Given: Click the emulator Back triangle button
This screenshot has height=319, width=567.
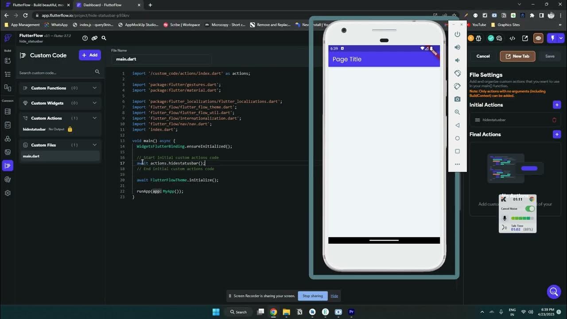Looking at the screenshot, I should (x=457, y=125).
